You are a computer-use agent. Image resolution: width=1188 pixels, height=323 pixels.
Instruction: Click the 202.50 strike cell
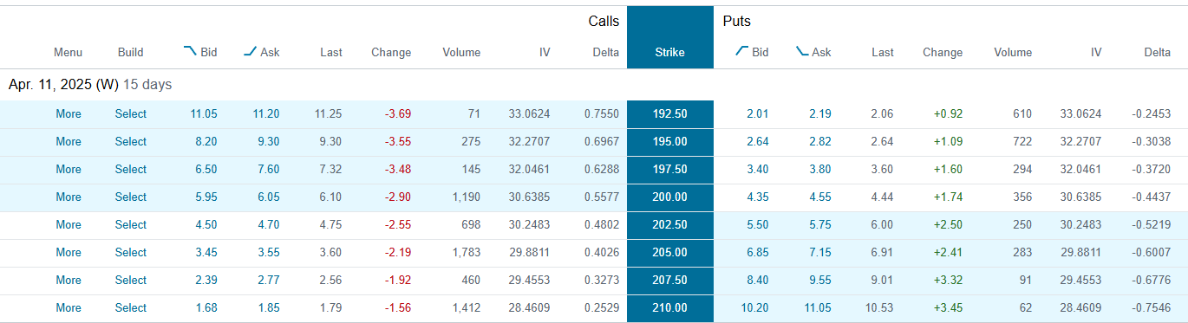pos(669,224)
